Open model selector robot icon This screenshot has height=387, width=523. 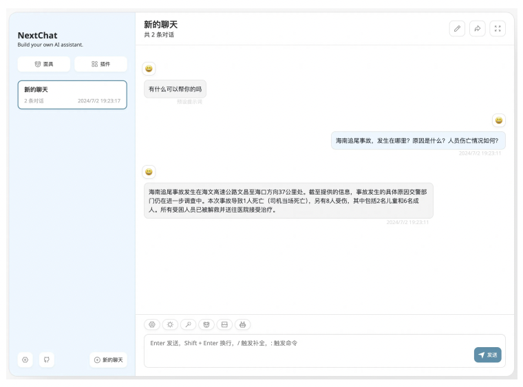[x=242, y=324]
